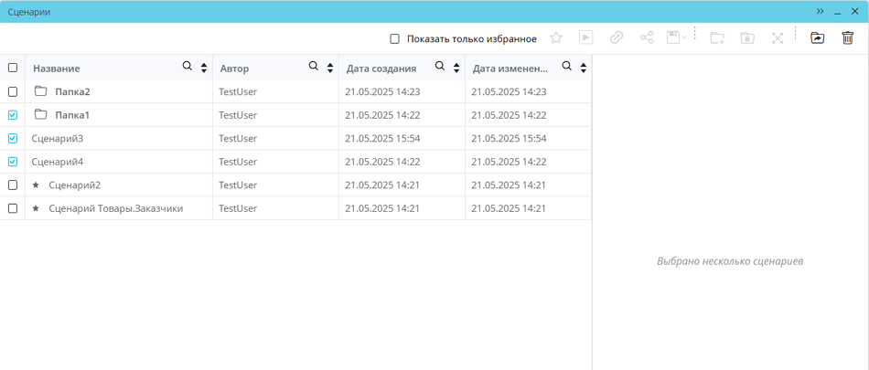Viewport: 869px width, 370px height.
Task: Tick the select-all checkbox in header
Action: pyautogui.click(x=13, y=68)
